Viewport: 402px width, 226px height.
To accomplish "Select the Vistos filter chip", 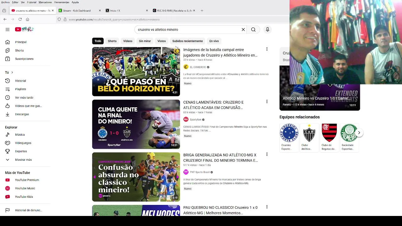I will click(x=161, y=41).
